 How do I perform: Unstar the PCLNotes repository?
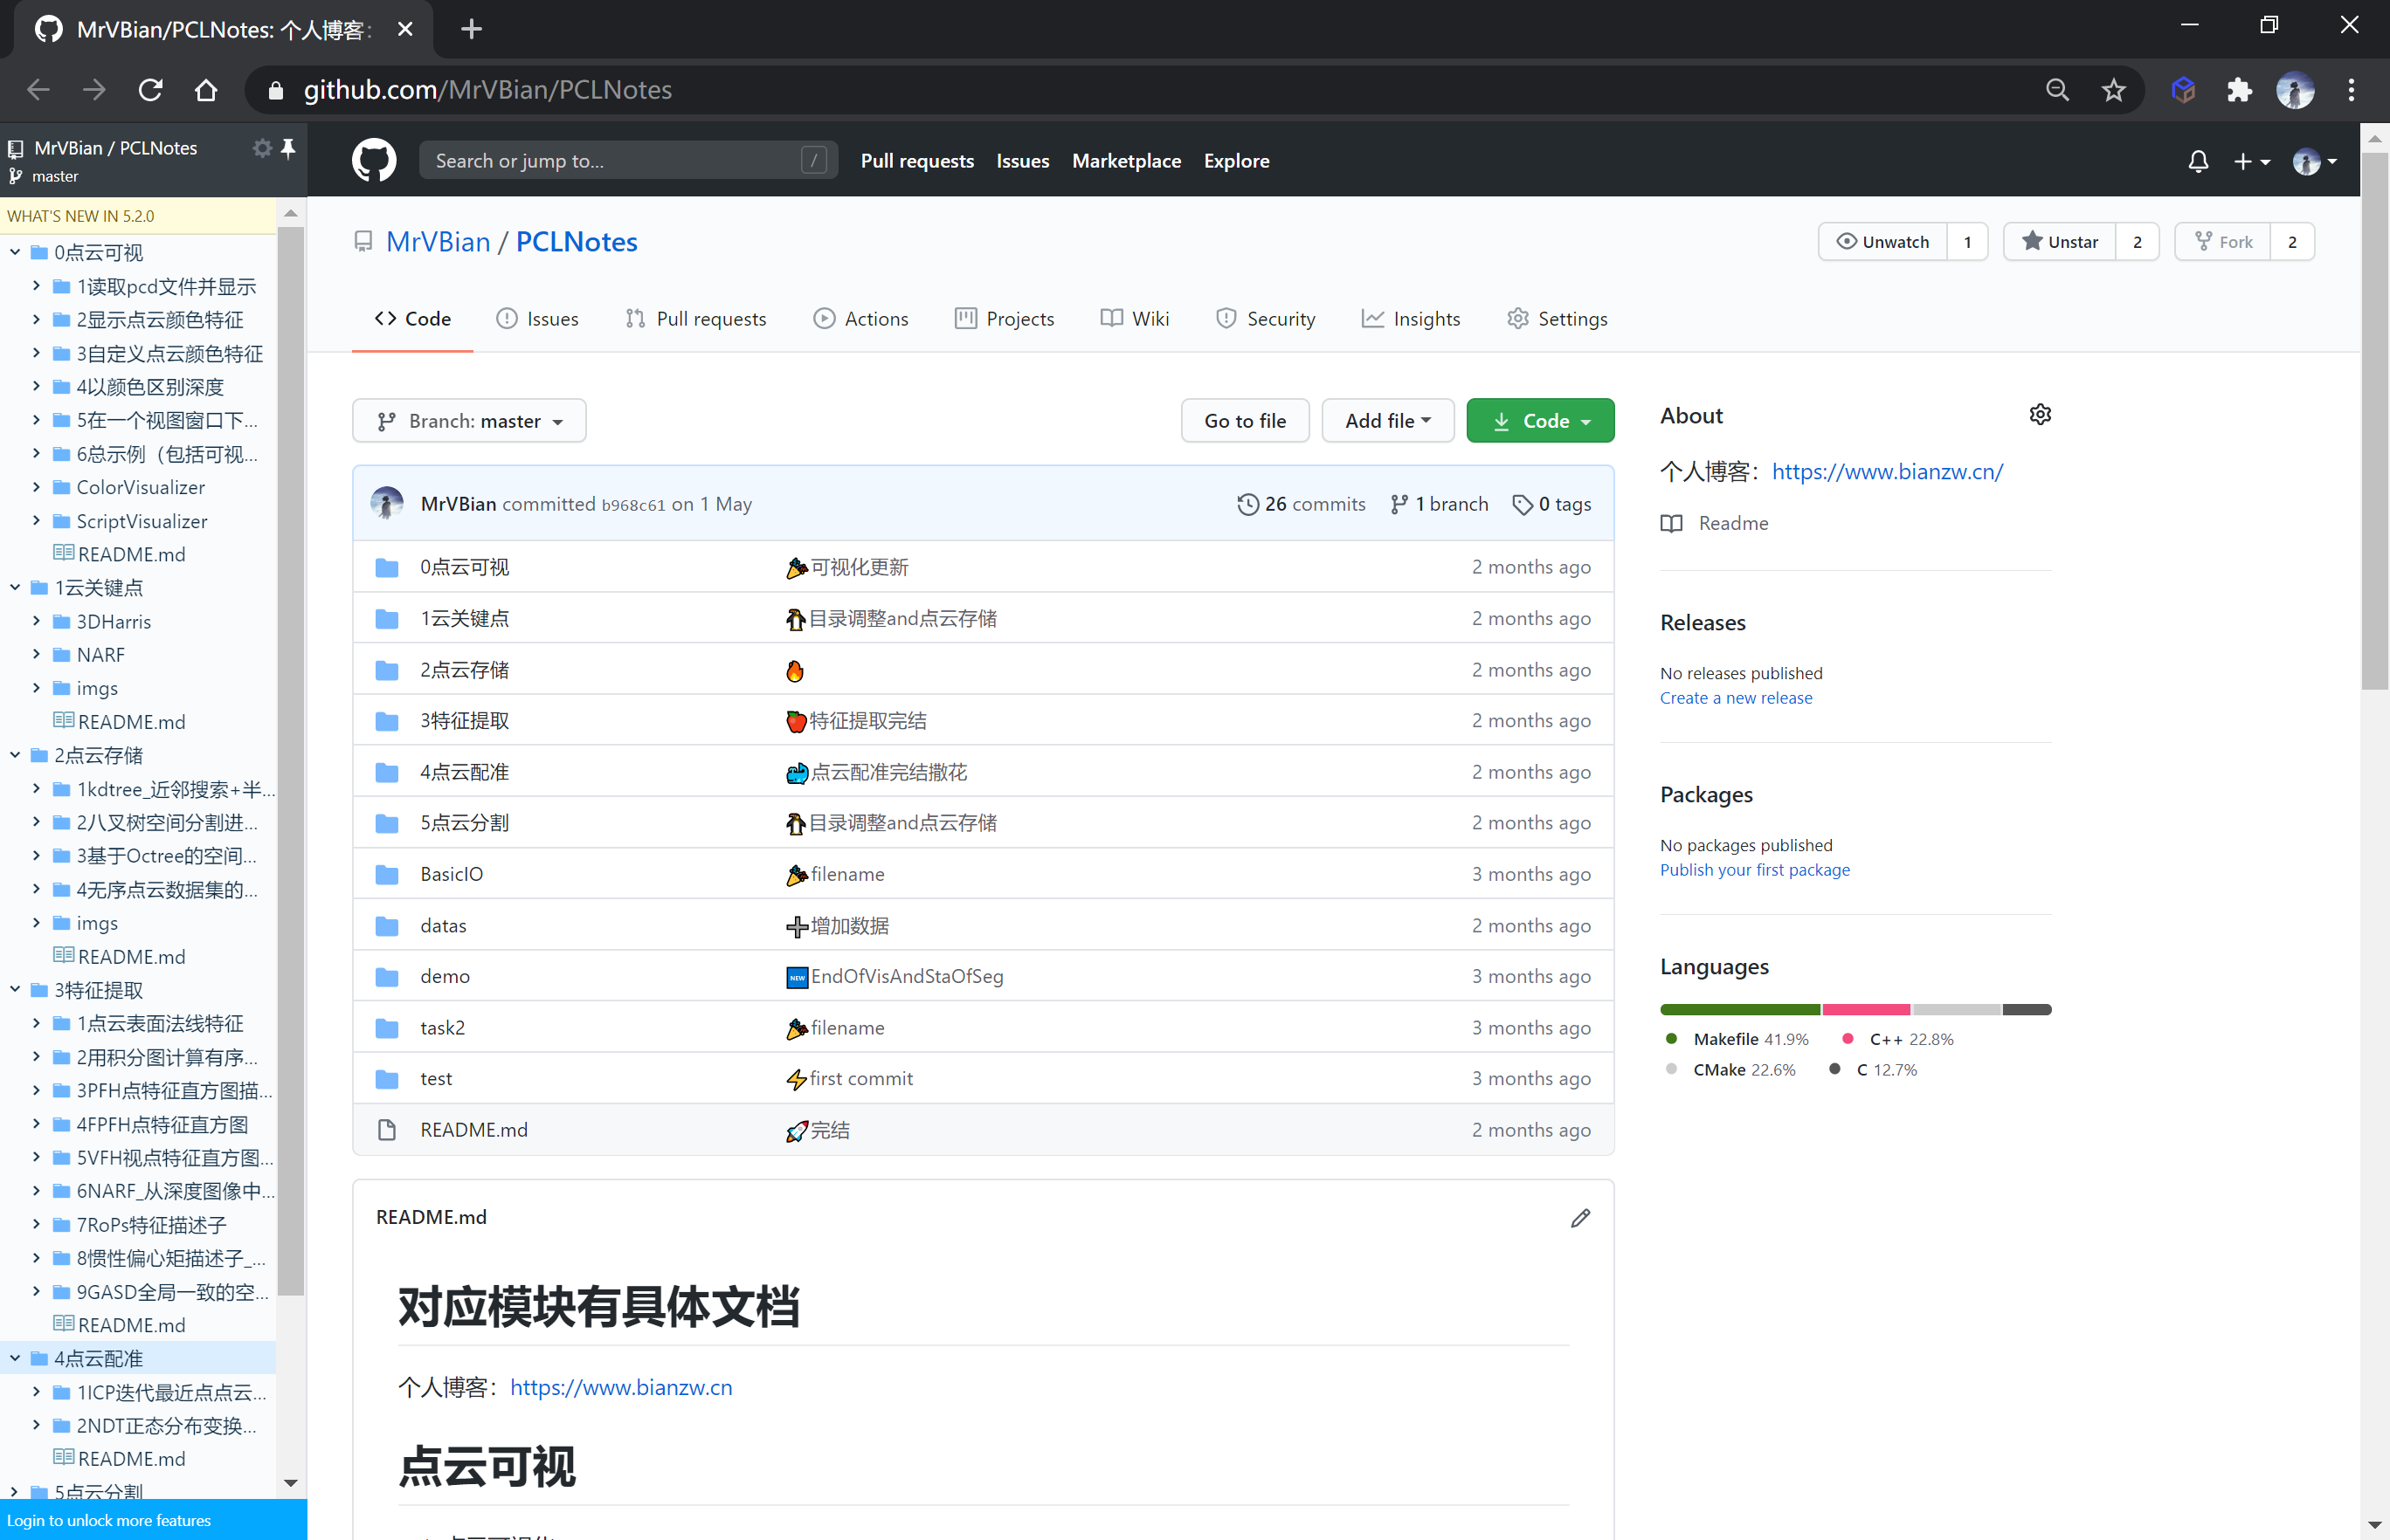coord(2059,242)
